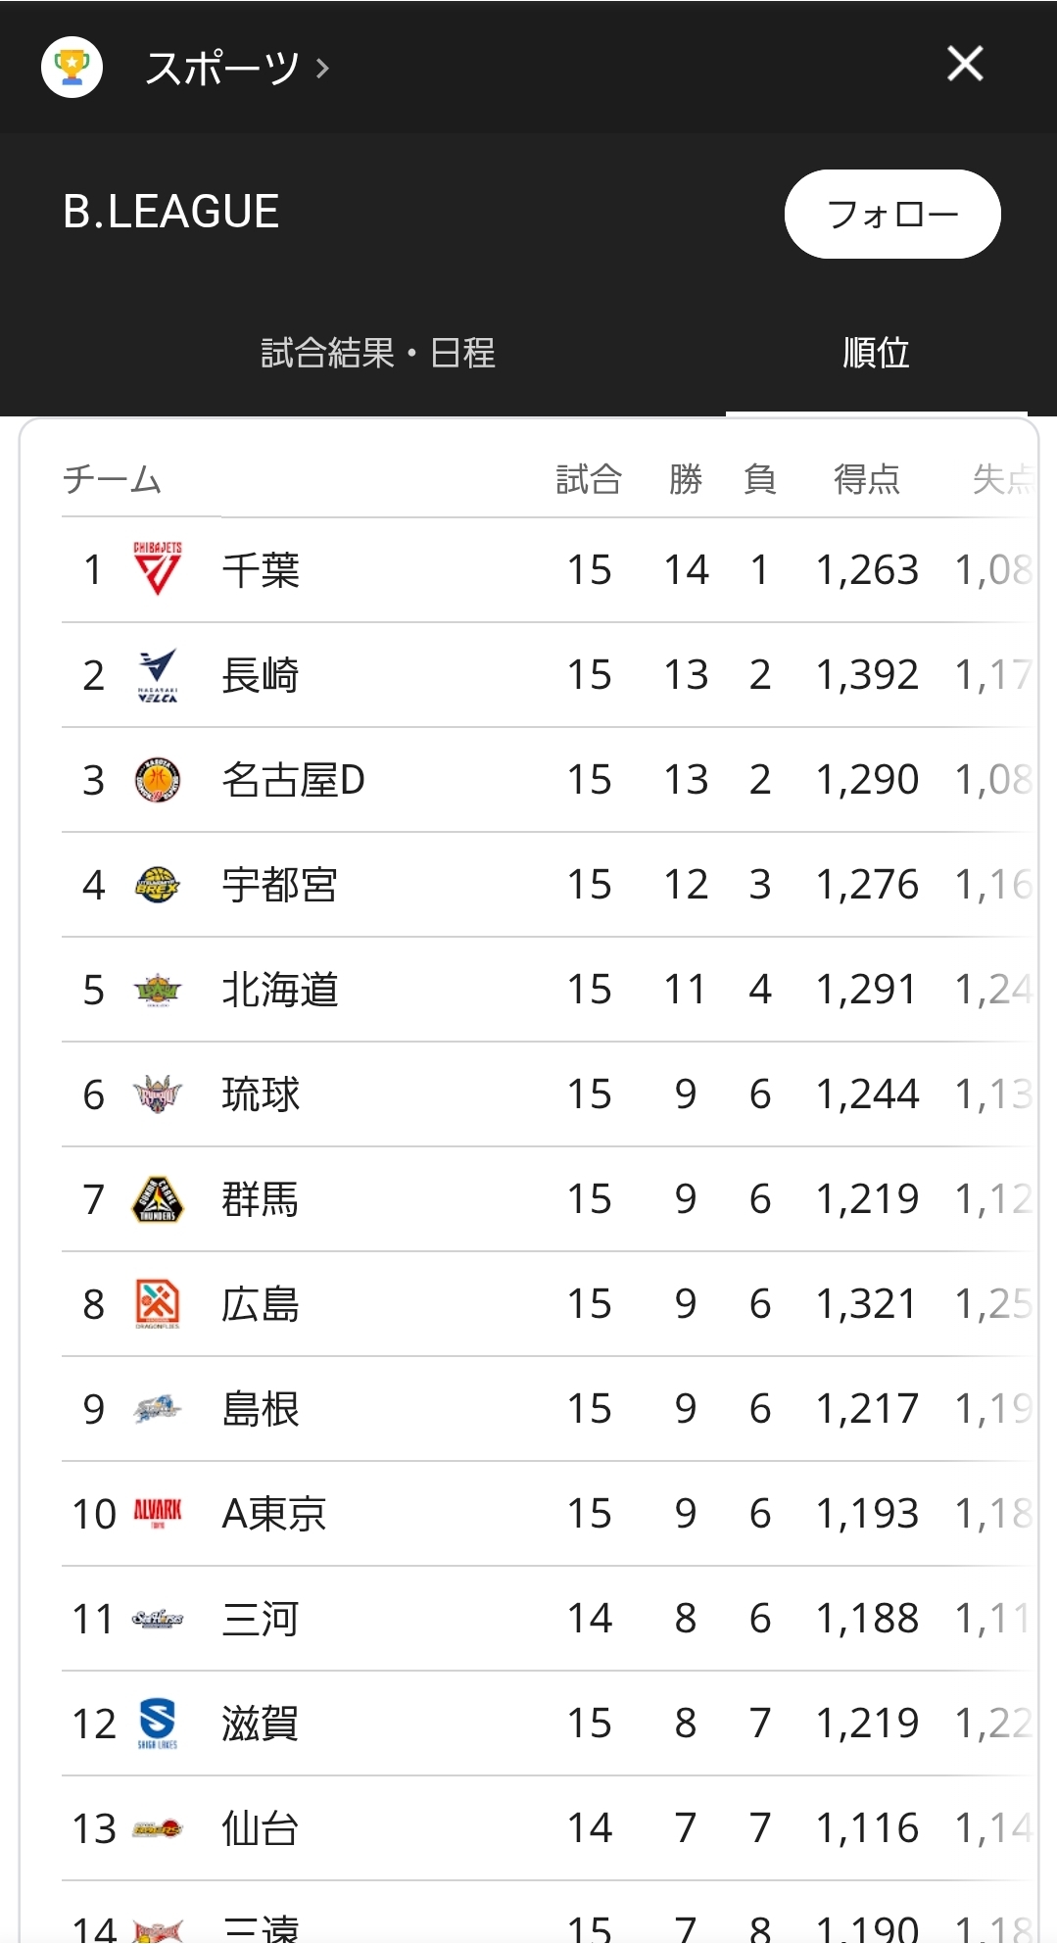
Task: Click the Alvark Tokyo team logo
Action: (157, 1513)
